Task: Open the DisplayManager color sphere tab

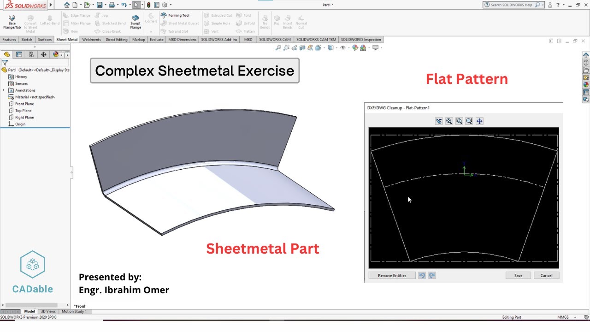Action: pos(56,54)
